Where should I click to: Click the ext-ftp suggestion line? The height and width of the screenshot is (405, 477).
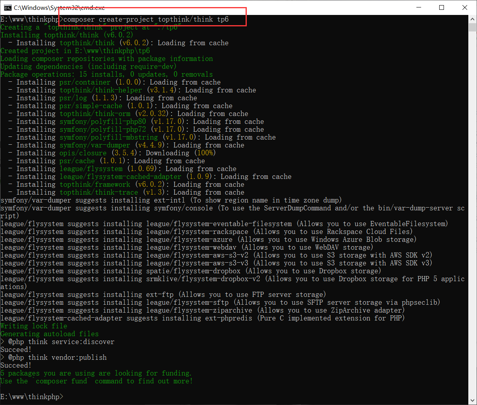pos(164,295)
